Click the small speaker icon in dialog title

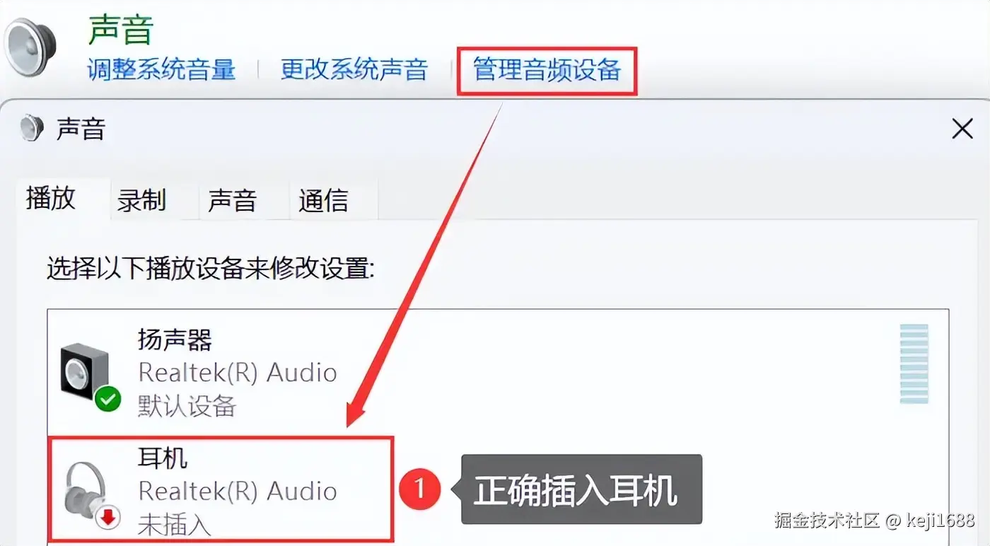tap(33, 128)
